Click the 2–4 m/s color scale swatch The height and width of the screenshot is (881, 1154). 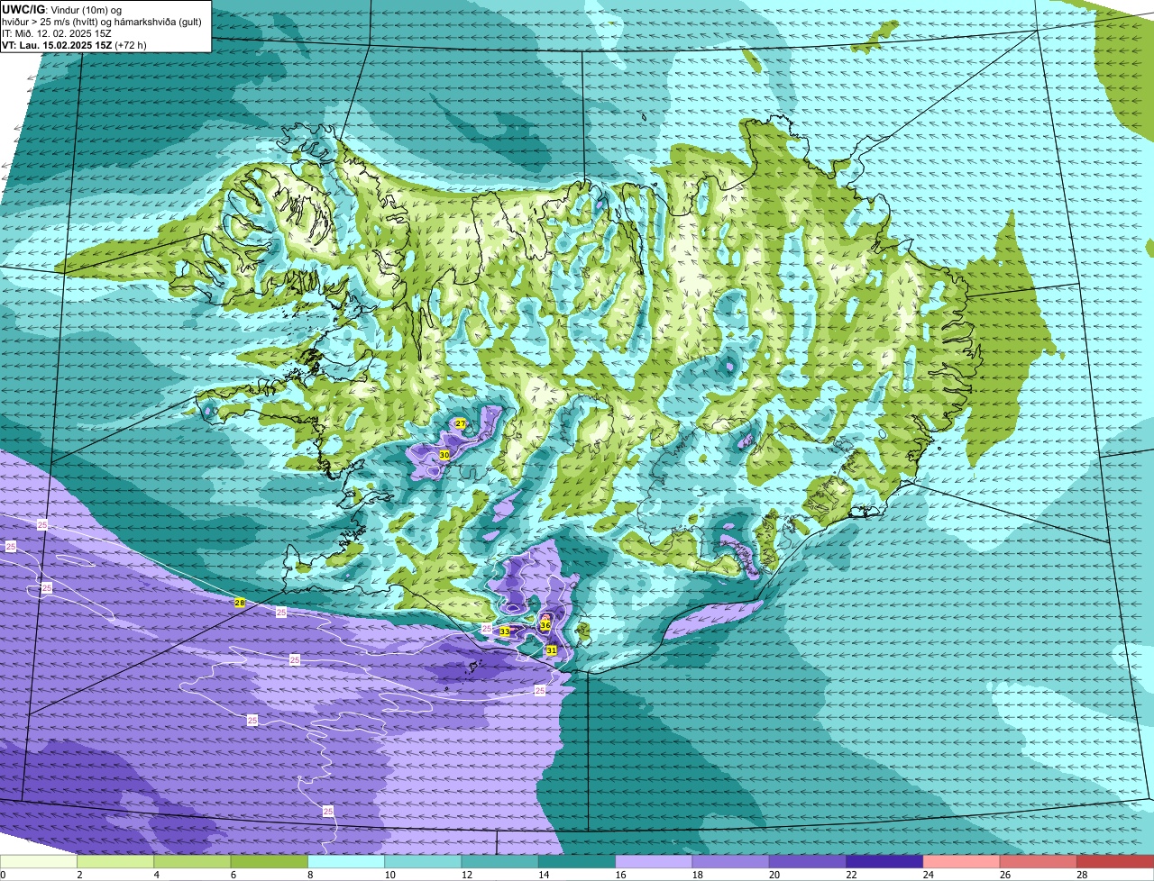(x=115, y=861)
